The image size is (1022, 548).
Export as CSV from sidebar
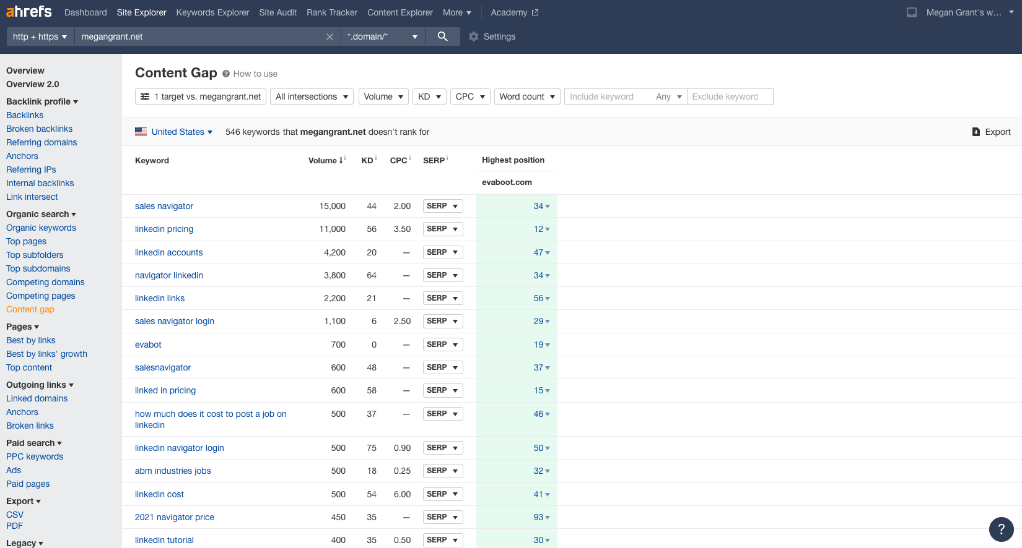click(15, 515)
